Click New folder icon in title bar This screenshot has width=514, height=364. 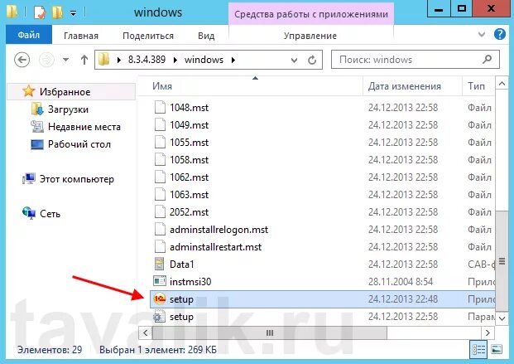pyautogui.click(x=57, y=12)
